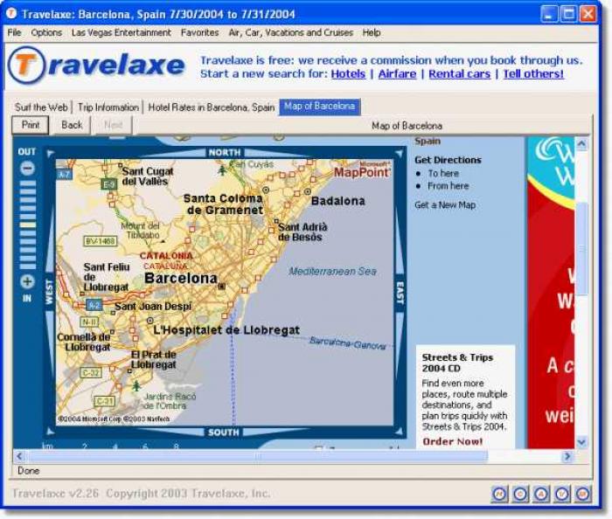Click the MapPoint logo on the map
This screenshot has width=612, height=519.
tap(362, 170)
